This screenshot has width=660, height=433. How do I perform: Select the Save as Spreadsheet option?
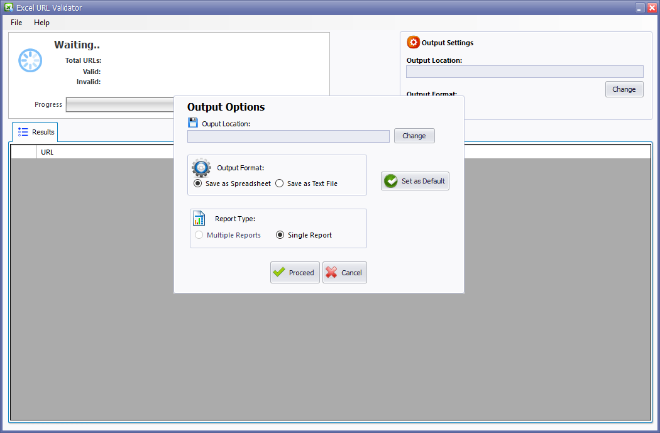(197, 183)
